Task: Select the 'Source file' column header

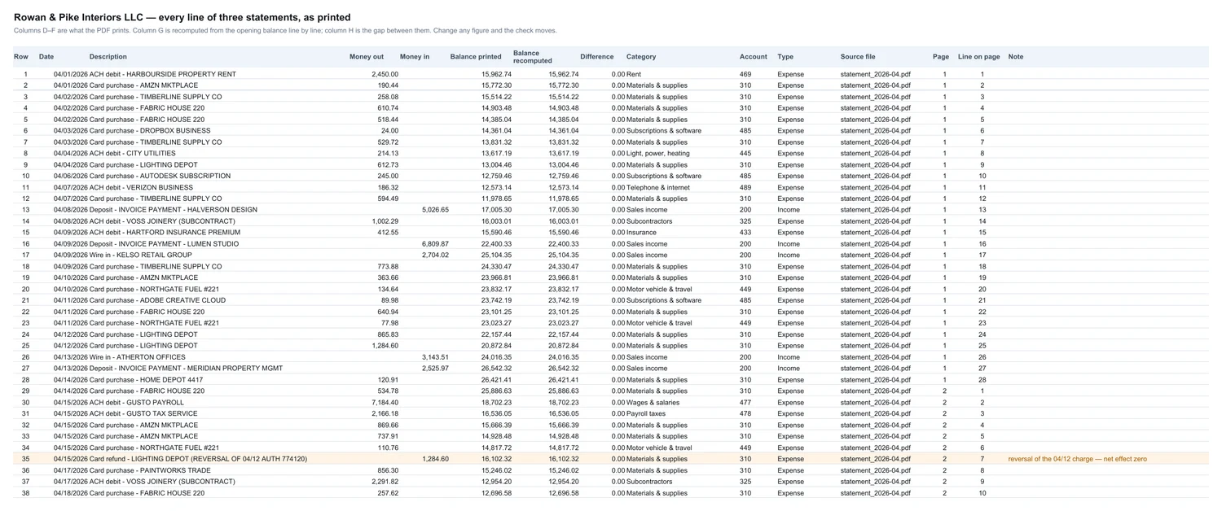Action: coord(858,57)
